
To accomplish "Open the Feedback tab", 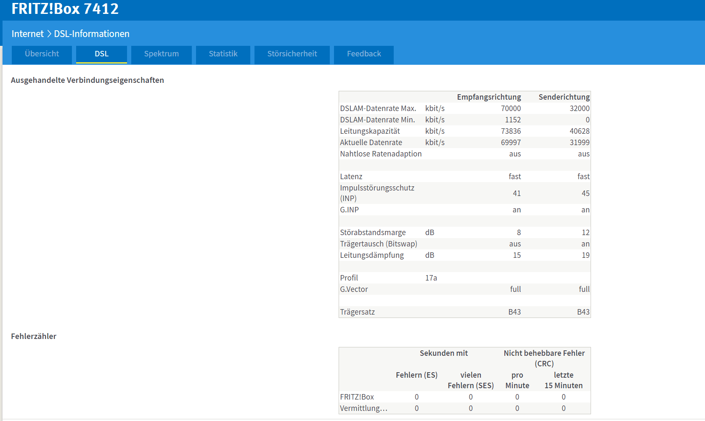I will [x=364, y=54].
